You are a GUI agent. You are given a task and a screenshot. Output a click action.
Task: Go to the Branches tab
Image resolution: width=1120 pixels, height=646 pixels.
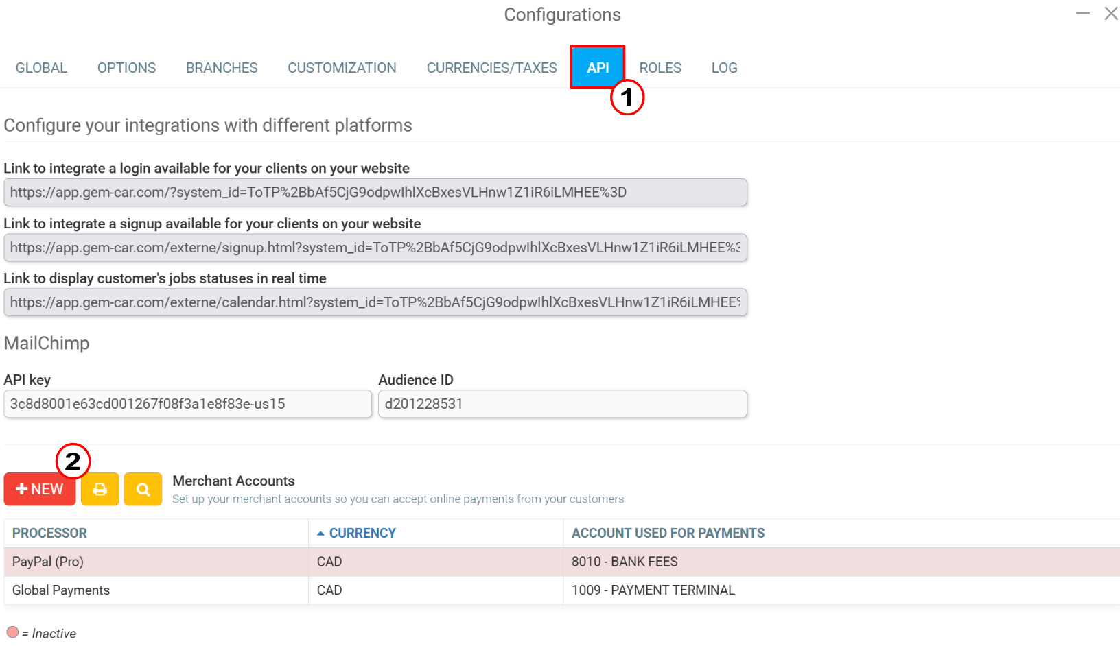[222, 68]
